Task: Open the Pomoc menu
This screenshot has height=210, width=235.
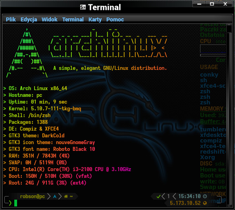Action: [115, 19]
